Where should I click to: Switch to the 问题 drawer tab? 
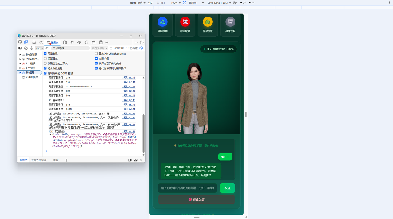(56, 160)
